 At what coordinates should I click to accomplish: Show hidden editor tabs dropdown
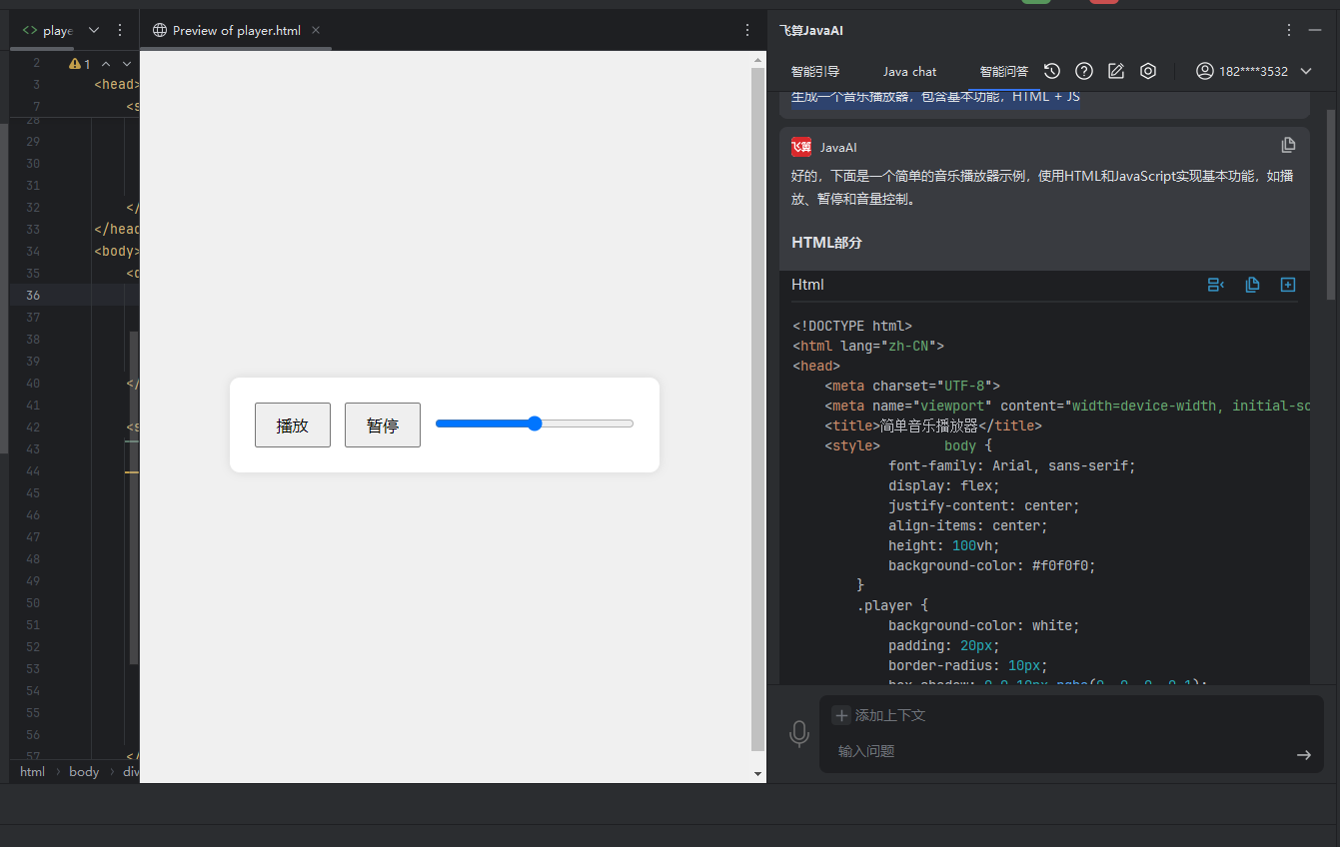pos(94,30)
